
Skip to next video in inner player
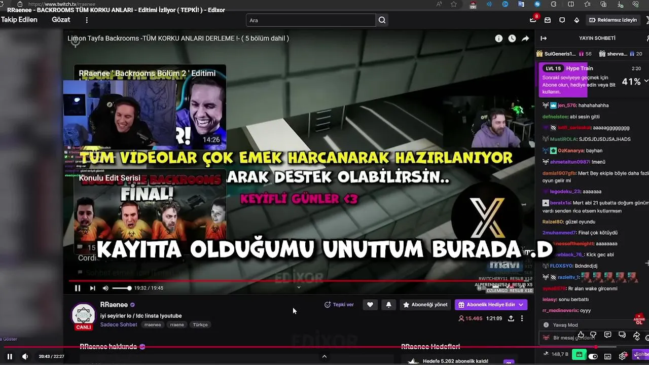tap(92, 288)
